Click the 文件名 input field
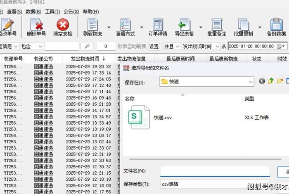Screen dimensions: 289x194 (x=215, y=171)
